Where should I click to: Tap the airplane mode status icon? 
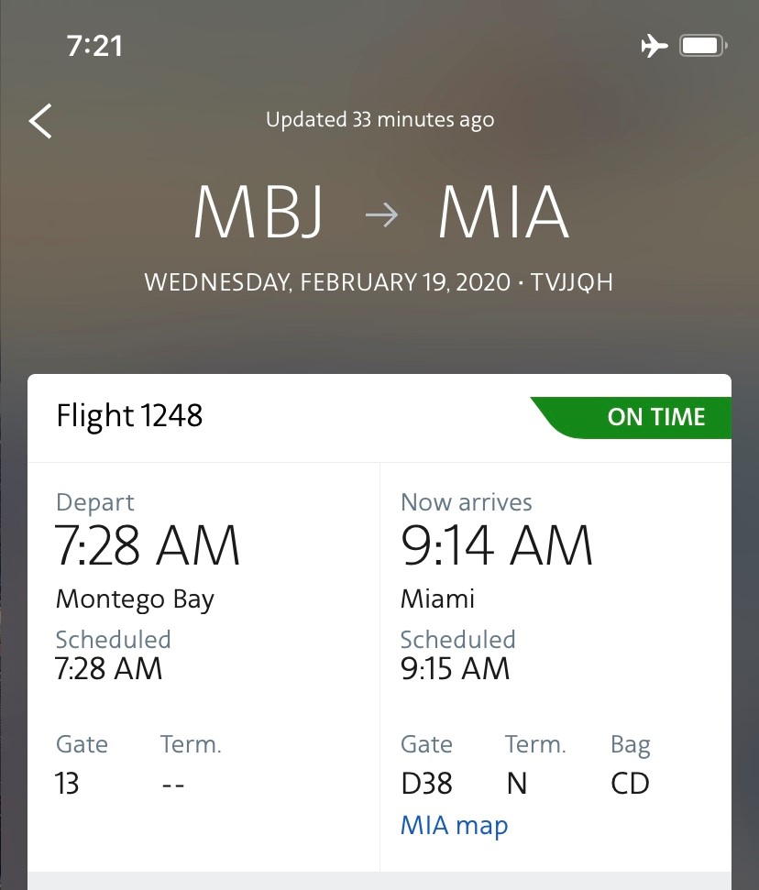point(654,46)
